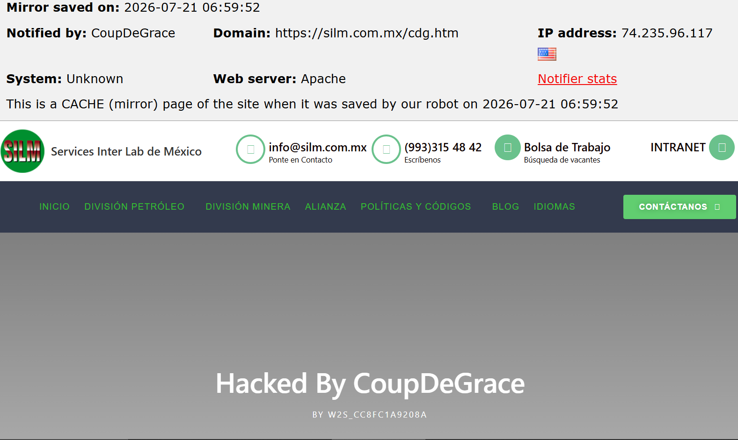This screenshot has width=738, height=440.
Task: Click the phone circle icon beside (993)315 48 42
Action: (386, 149)
